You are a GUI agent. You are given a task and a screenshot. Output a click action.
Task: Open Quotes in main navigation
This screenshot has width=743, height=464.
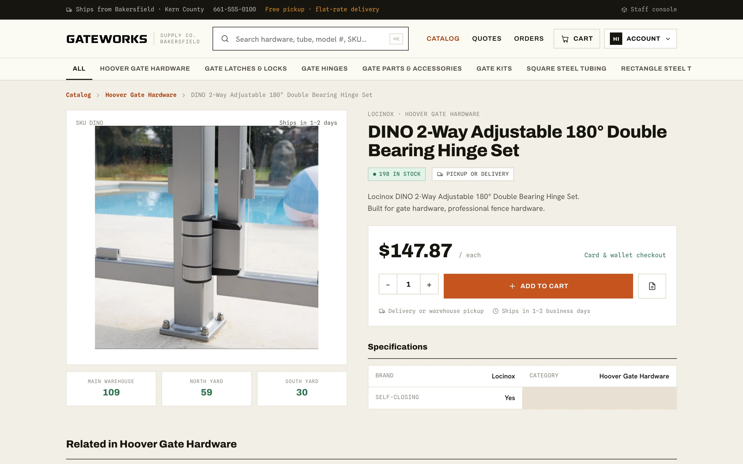click(x=487, y=39)
